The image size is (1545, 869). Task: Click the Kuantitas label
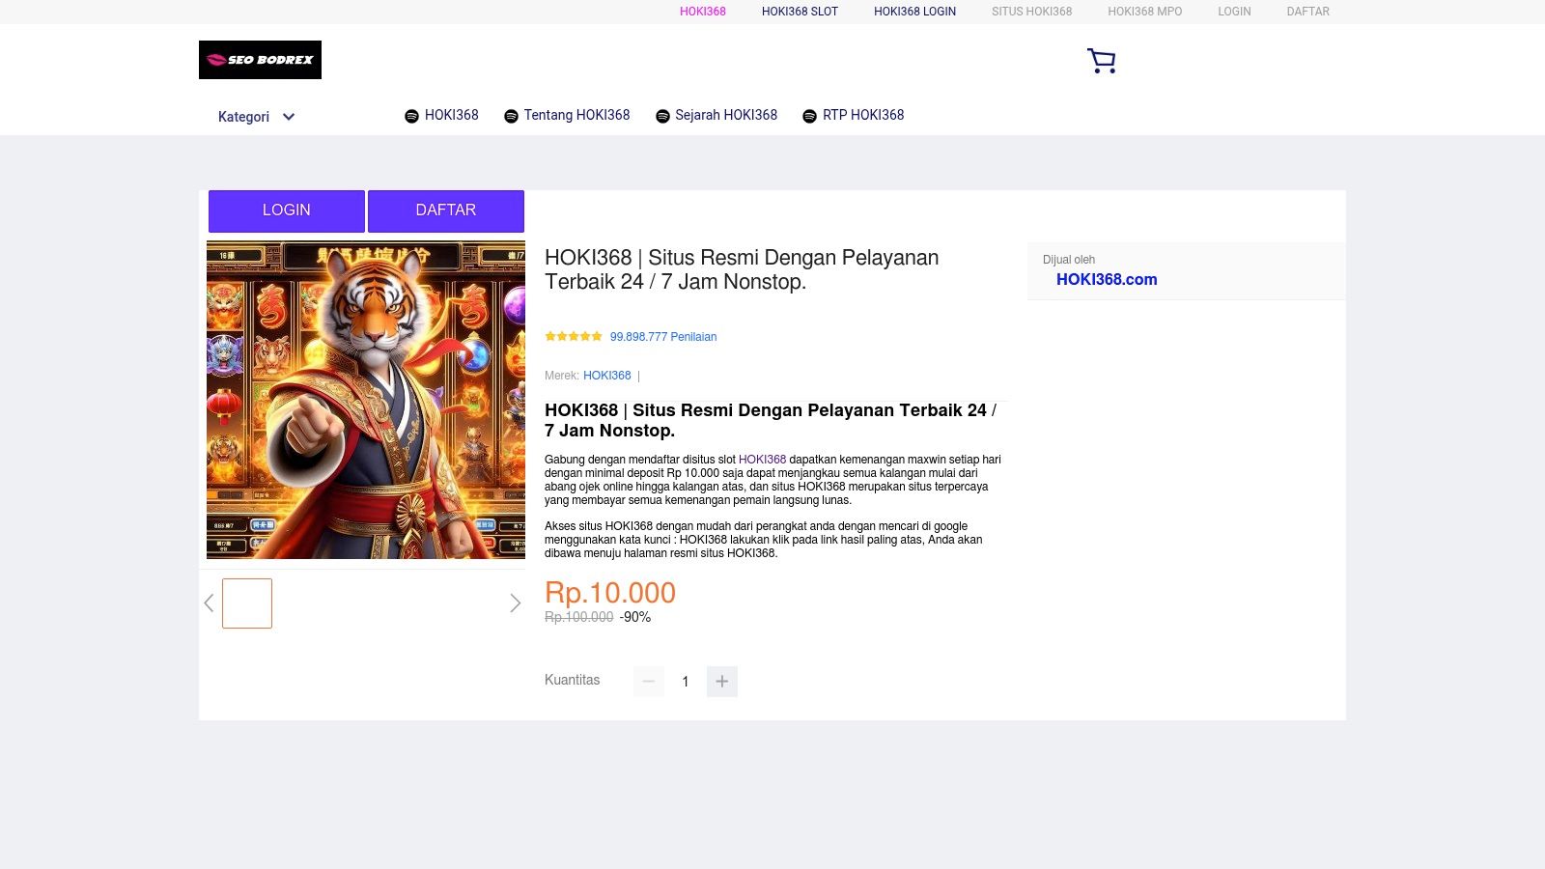(x=572, y=680)
